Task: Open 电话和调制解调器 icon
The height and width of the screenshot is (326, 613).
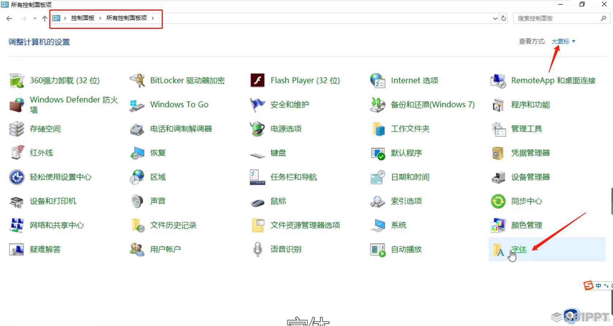Action: 137,129
